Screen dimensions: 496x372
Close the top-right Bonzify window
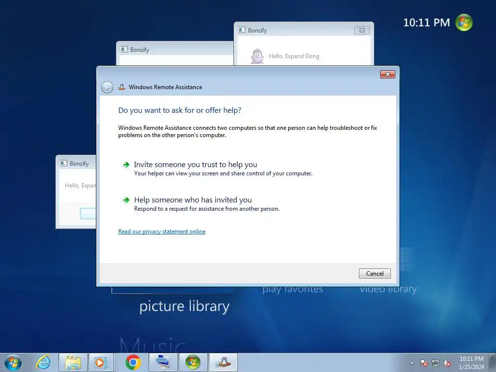[362, 31]
